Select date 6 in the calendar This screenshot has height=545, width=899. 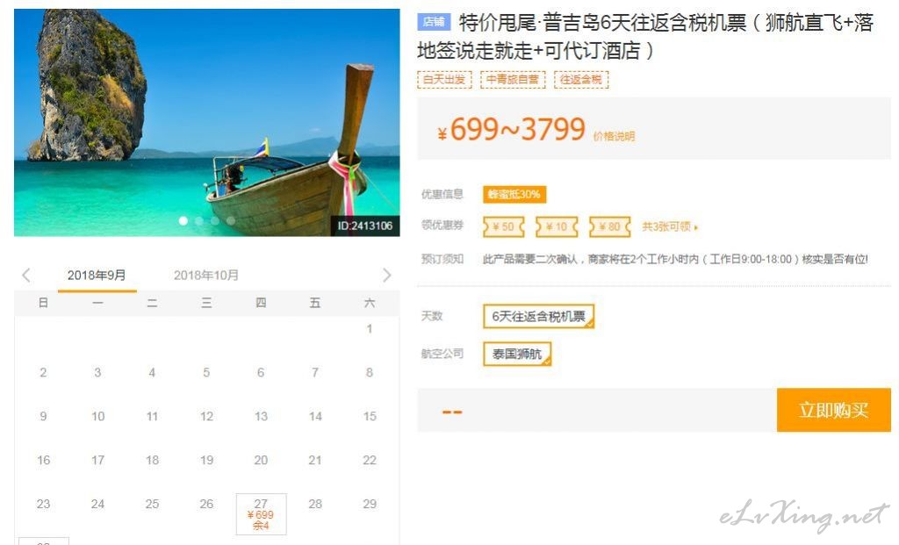[261, 372]
